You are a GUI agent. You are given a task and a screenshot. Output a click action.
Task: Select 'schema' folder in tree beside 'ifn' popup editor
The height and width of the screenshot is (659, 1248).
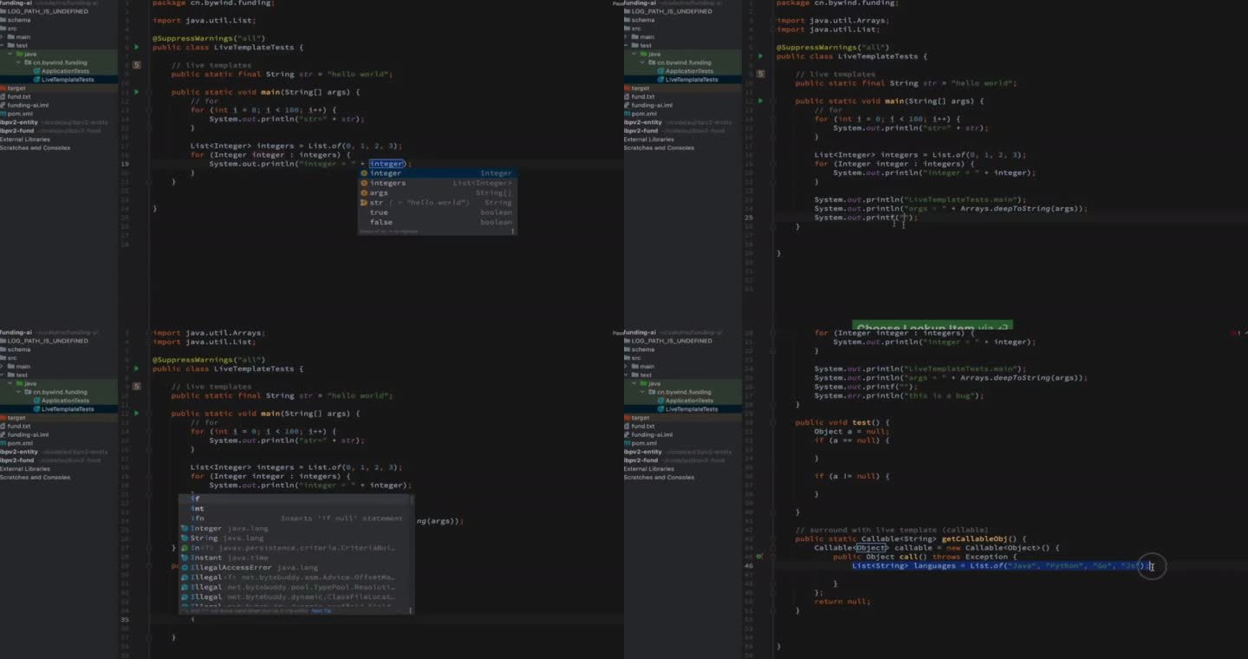[x=16, y=349]
